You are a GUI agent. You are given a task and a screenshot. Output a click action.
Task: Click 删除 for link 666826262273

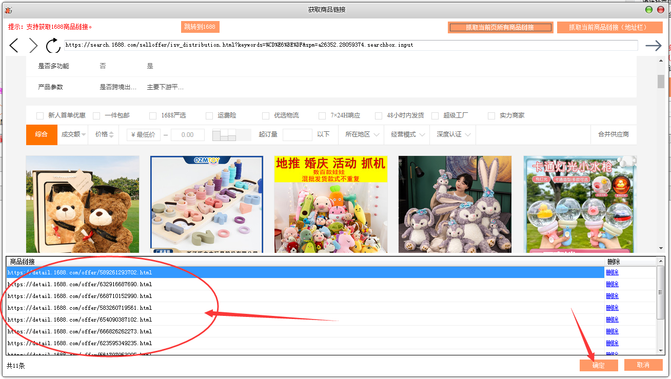coord(612,331)
